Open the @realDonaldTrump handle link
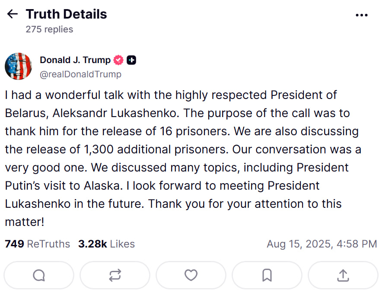Image resolution: width=379 pixels, height=292 pixels. (x=80, y=74)
